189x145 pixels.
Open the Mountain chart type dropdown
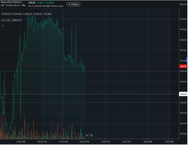coord(184,4)
